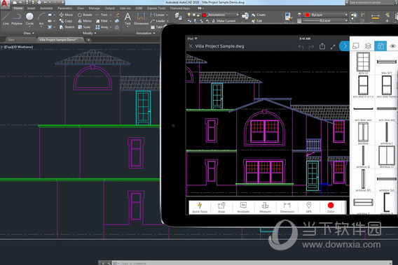Switch to the Annotate ribbon tab
This screenshot has height=265, width=398.
[46, 8]
